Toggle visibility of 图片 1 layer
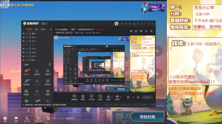 pyautogui.click(x=24, y=60)
